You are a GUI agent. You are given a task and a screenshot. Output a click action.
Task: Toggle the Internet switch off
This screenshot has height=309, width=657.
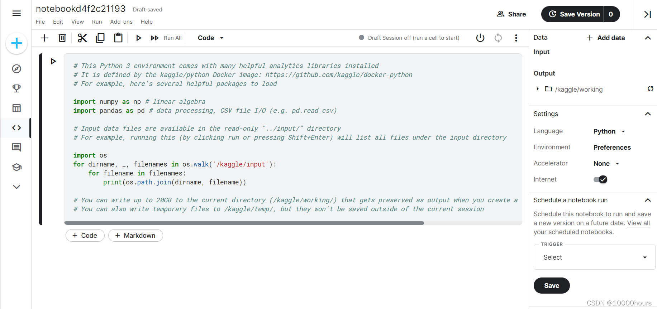point(600,179)
